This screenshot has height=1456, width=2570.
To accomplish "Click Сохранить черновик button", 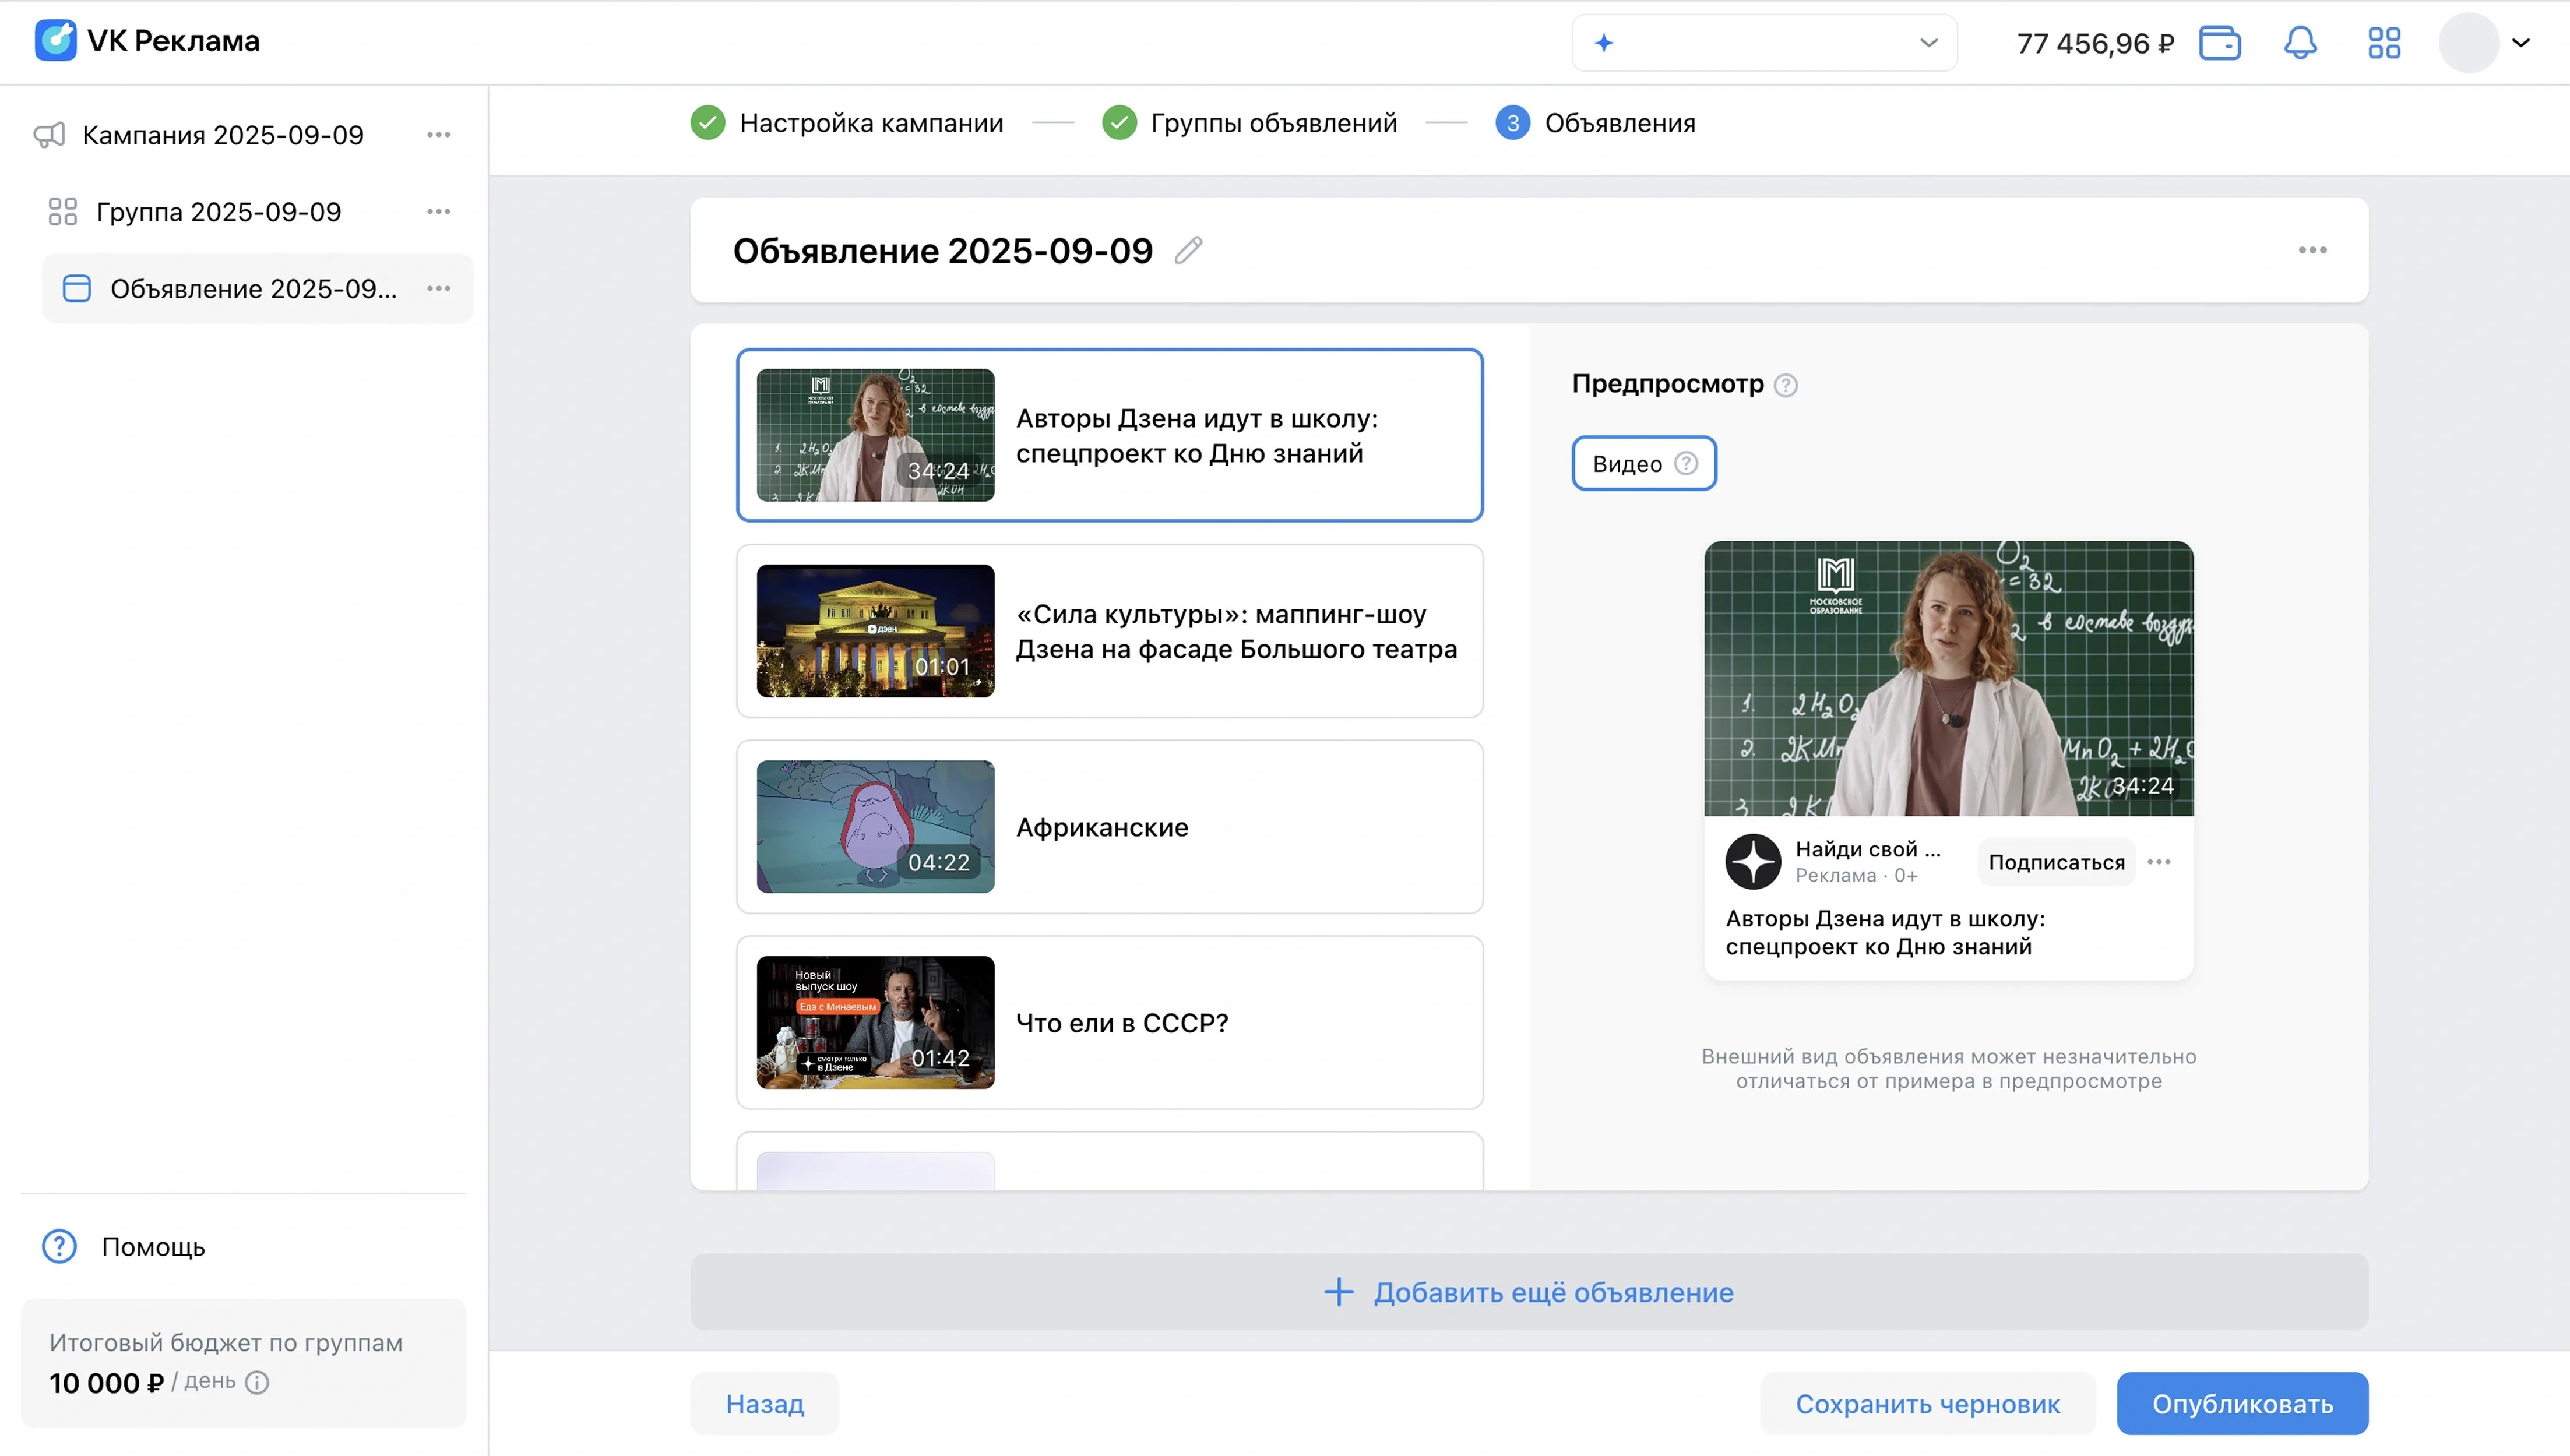I will (x=1927, y=1403).
